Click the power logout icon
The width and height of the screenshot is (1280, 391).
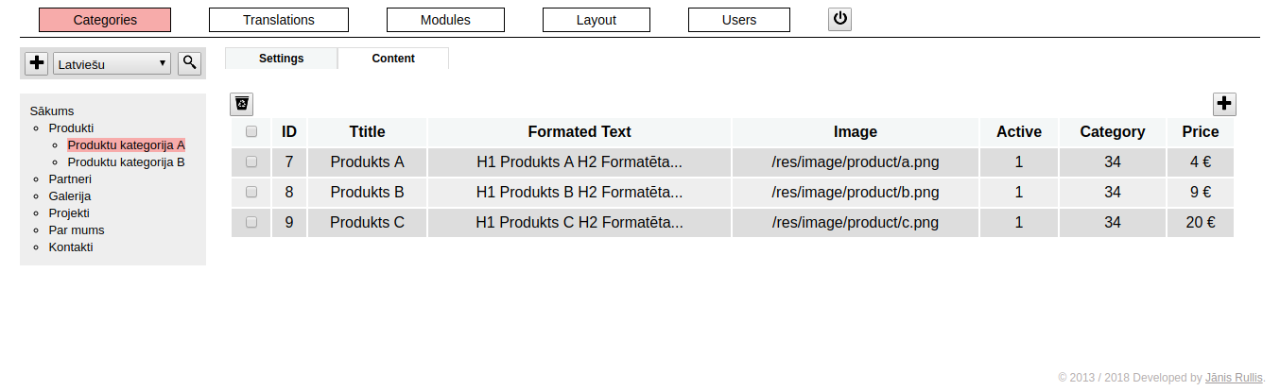pyautogui.click(x=839, y=19)
